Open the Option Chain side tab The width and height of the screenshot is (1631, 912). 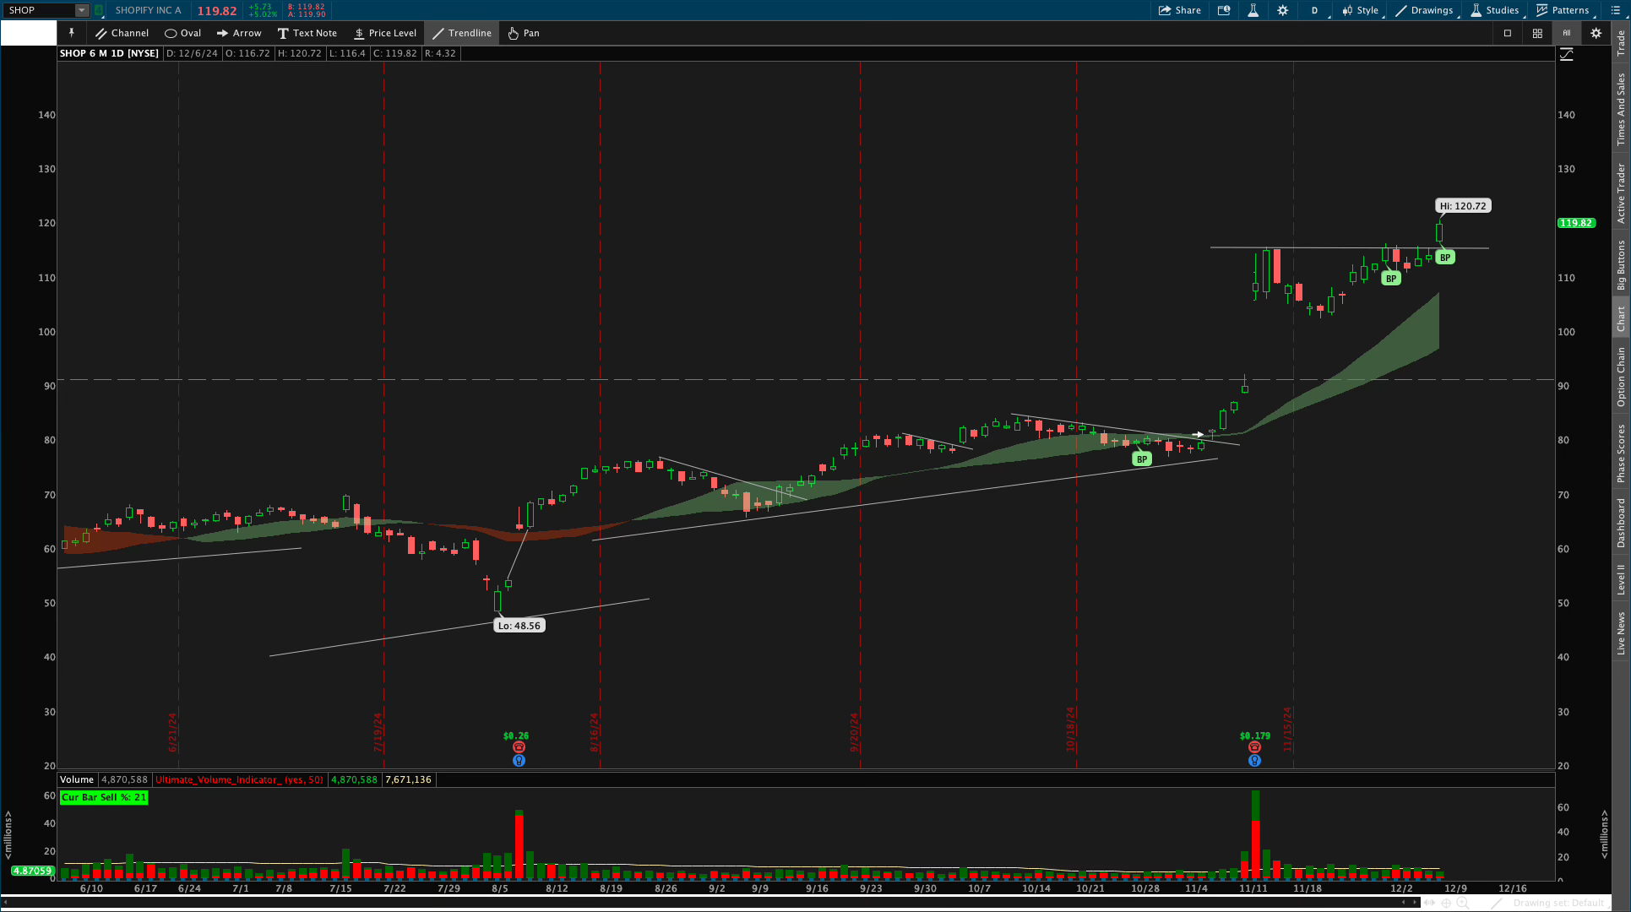click(x=1621, y=377)
